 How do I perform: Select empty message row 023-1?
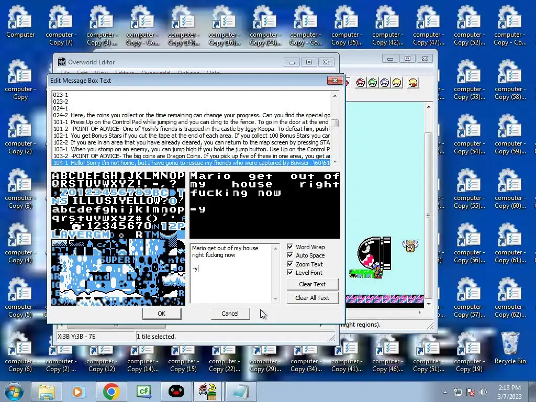tap(192, 95)
